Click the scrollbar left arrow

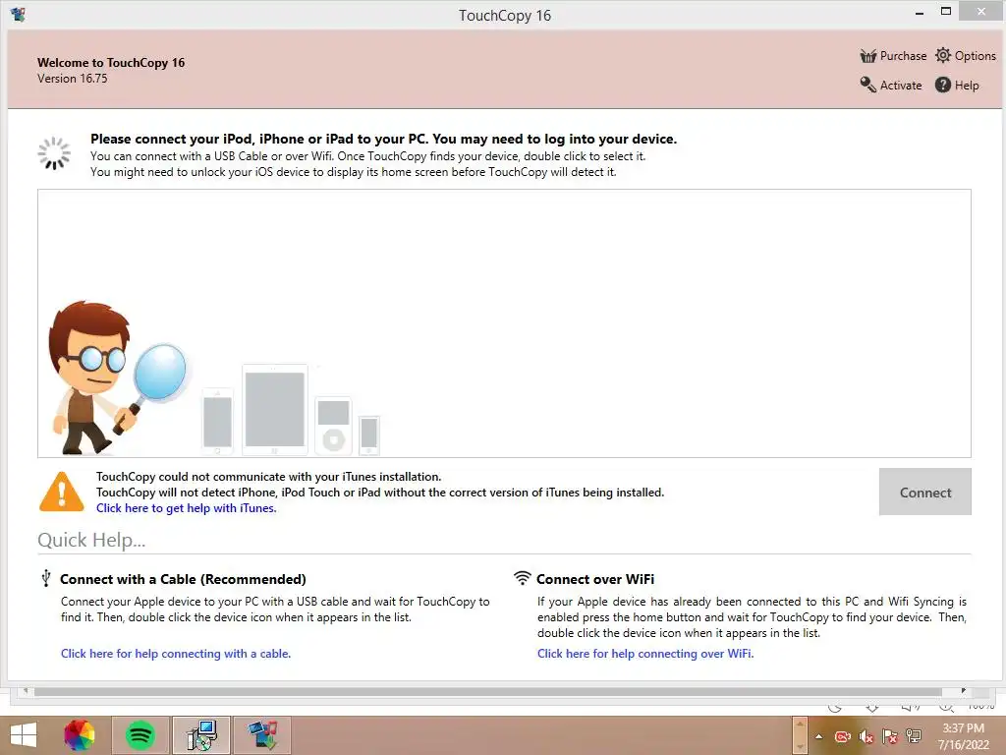click(25, 691)
